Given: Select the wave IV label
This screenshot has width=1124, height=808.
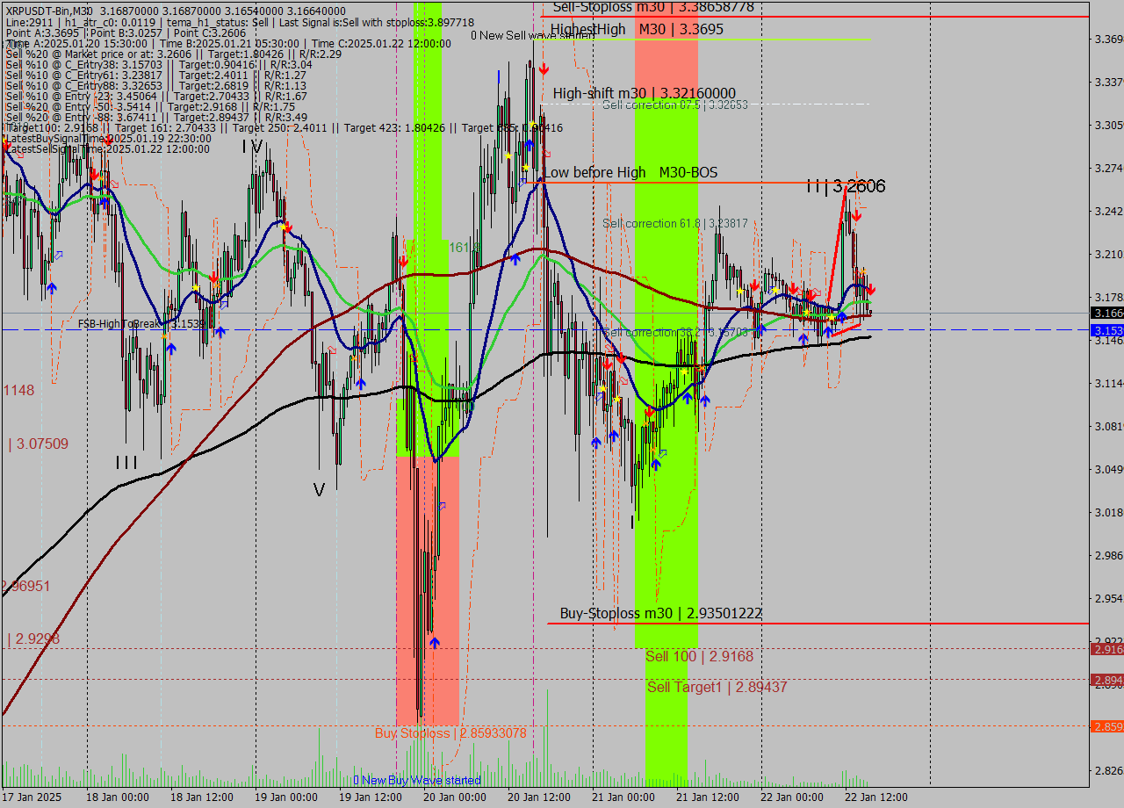Looking at the screenshot, I should pos(252,148).
